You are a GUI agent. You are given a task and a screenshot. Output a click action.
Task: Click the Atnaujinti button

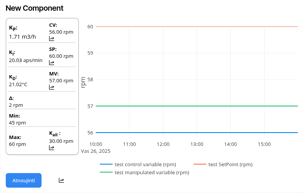click(23, 180)
